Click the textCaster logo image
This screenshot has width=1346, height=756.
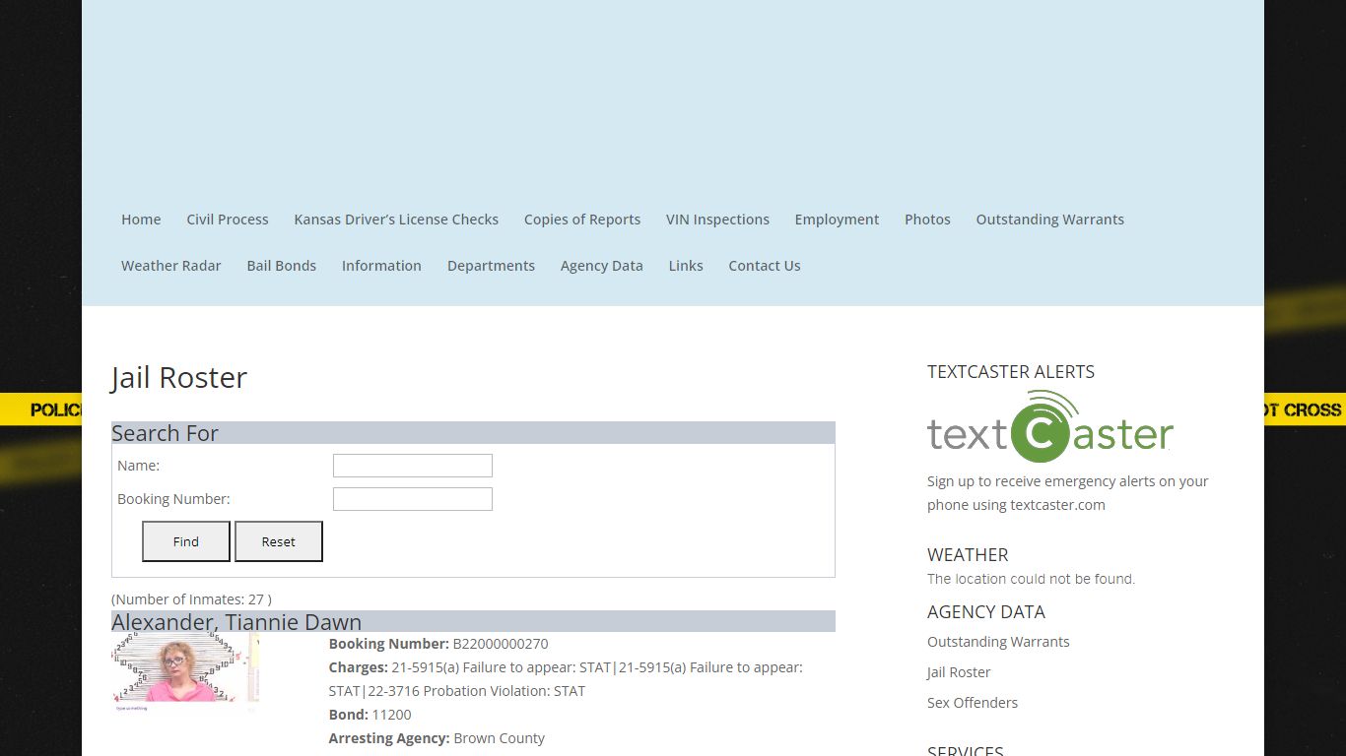(1050, 426)
